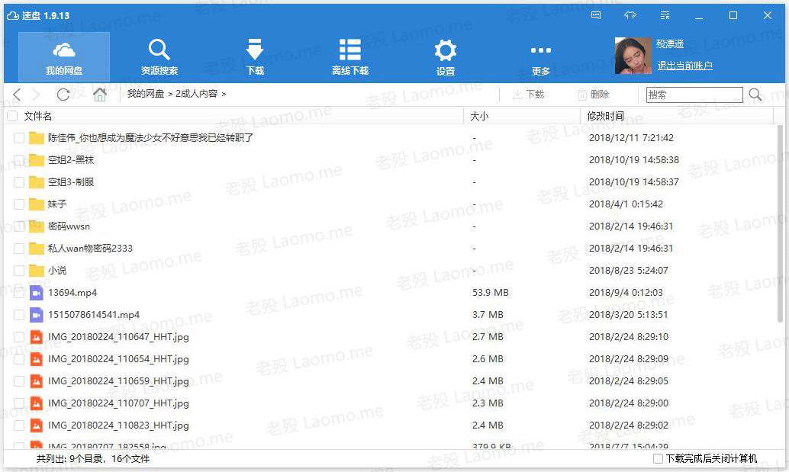Click 我的网盘 in the breadcrumb path

[x=146, y=94]
